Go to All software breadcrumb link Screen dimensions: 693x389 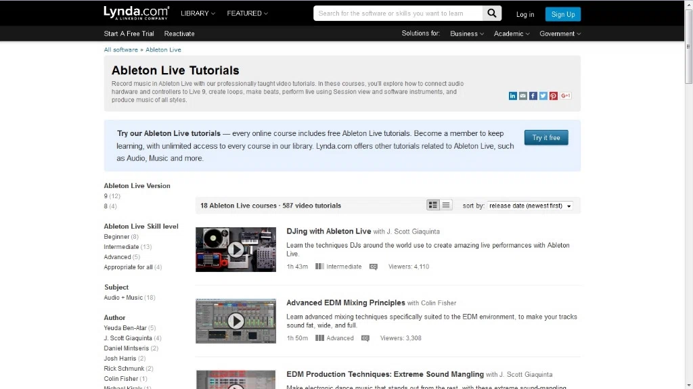pos(120,49)
